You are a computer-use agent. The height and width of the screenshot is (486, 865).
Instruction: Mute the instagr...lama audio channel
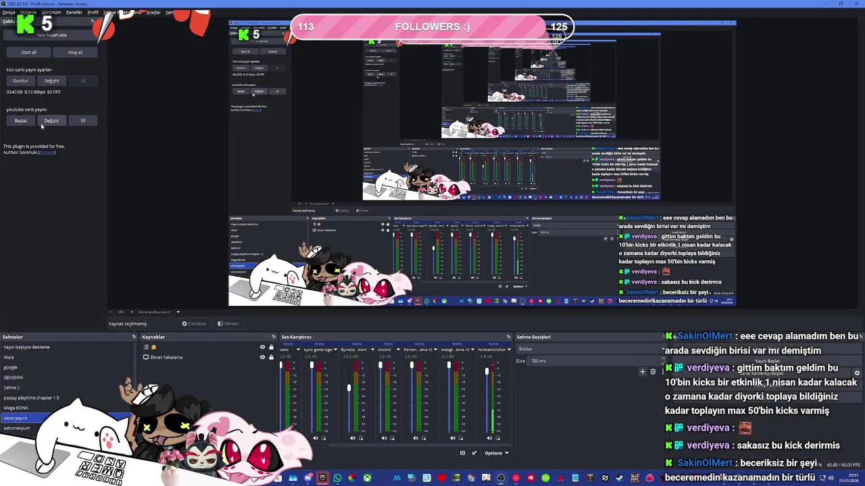click(452, 438)
